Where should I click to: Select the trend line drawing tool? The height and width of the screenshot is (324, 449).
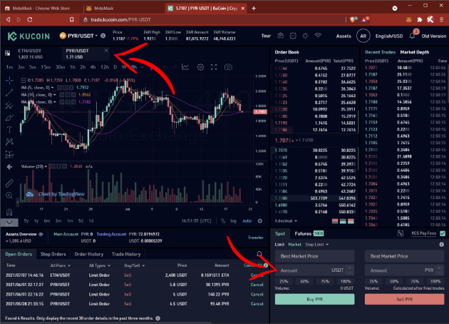tap(9, 93)
